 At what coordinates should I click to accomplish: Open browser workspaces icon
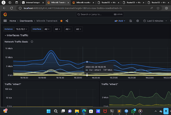pos(10,2)
